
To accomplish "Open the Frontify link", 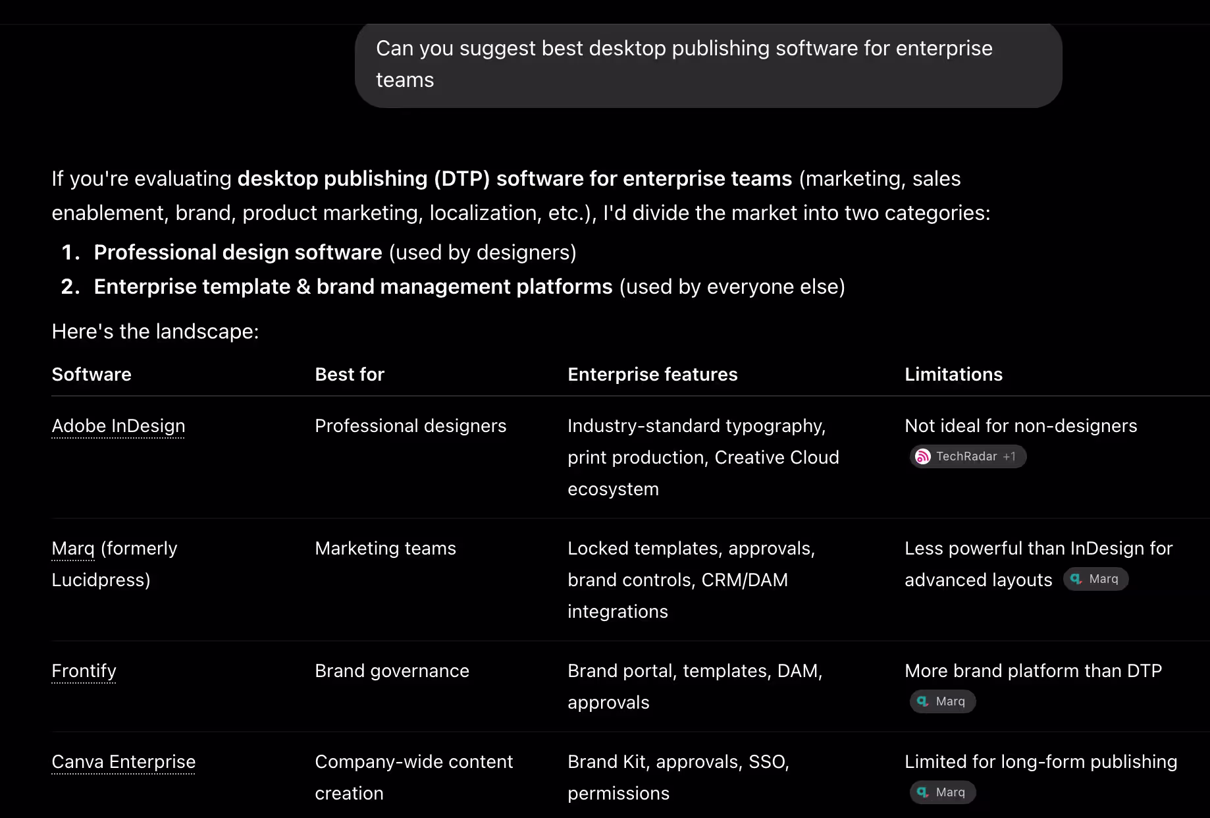I will [84, 671].
